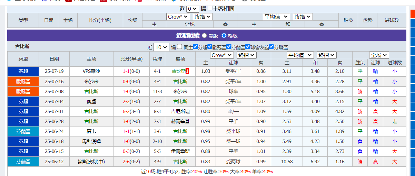Open the 平均值 dropdown in 古比斯 table
415x176 pixels.
click(x=300, y=55)
